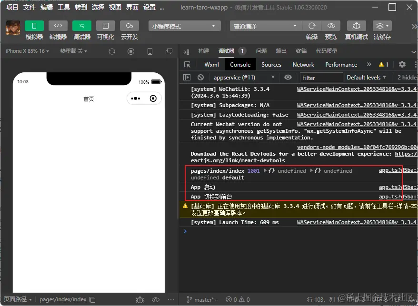Open app.ts link beside App 切换到前台
Viewport: 418px width, 306px height.
click(x=398, y=197)
